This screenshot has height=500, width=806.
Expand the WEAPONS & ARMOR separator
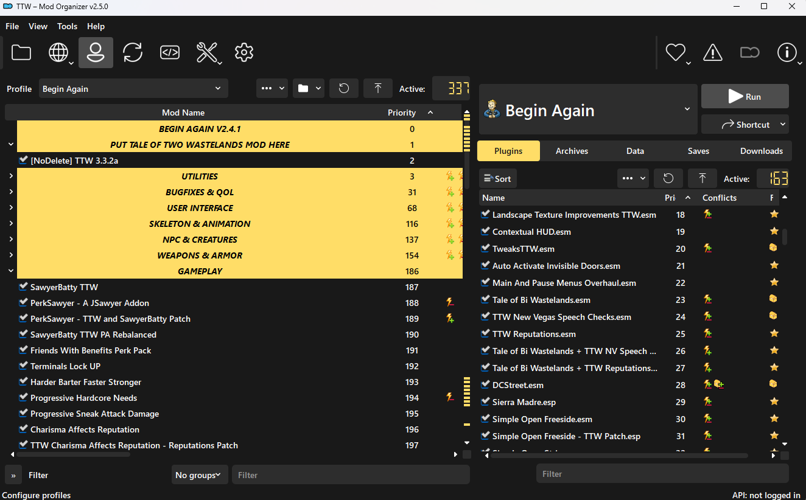pos(11,255)
